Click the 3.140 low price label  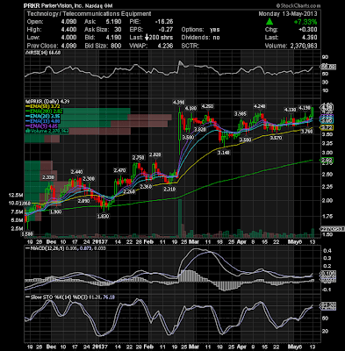coord(223,153)
